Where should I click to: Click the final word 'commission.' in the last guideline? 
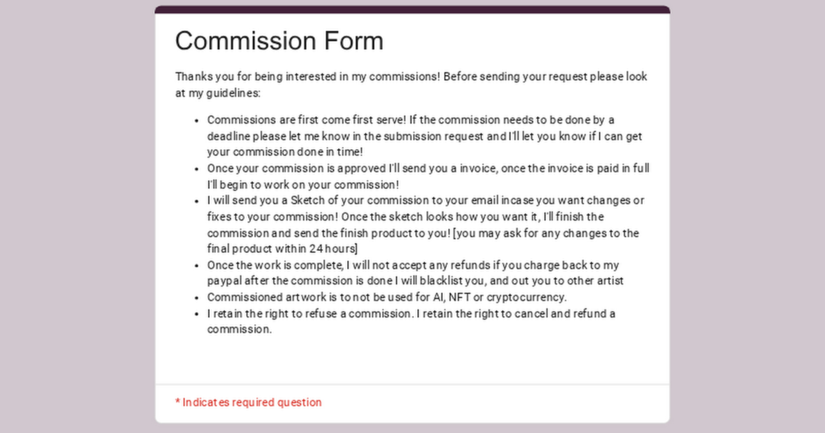pyautogui.click(x=239, y=329)
